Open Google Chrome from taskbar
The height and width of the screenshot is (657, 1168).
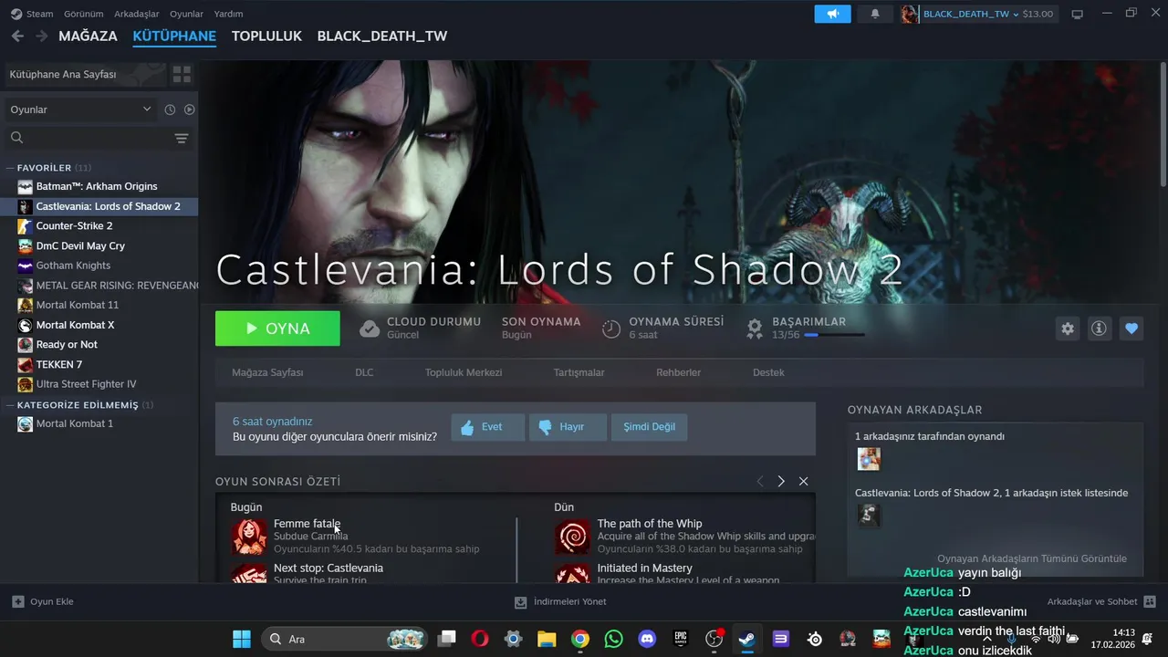(580, 639)
